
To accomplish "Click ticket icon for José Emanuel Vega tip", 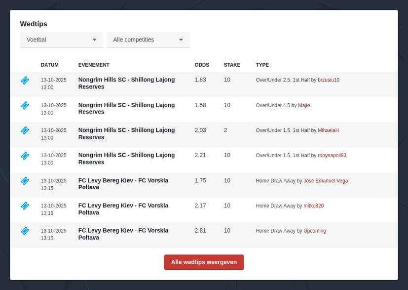I will click(x=25, y=181).
